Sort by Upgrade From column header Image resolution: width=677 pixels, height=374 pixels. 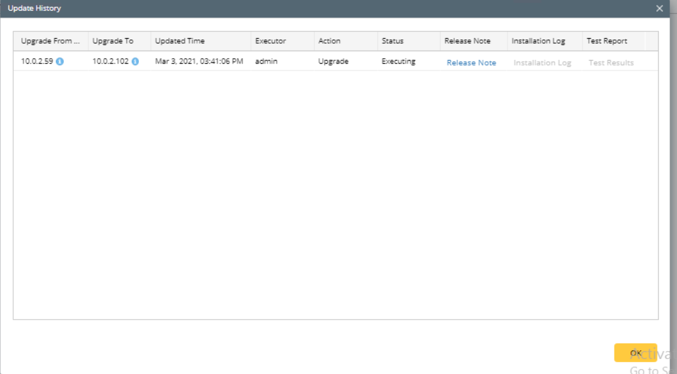click(x=51, y=41)
